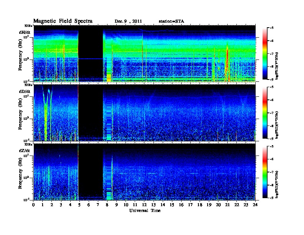
Task: Click hour "0" on the time axis
Action: (x=33, y=205)
